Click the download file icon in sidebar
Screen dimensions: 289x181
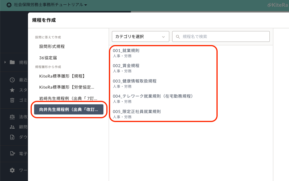pyautogui.click(x=12, y=137)
